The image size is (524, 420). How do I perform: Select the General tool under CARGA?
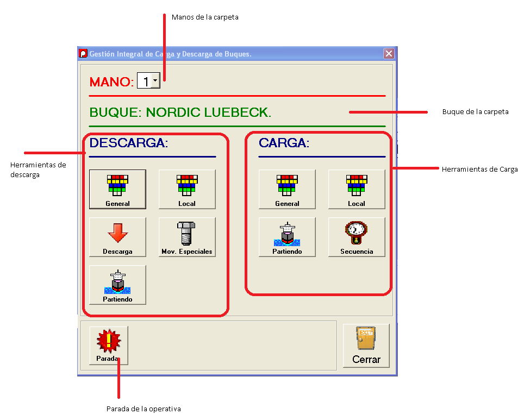click(287, 189)
